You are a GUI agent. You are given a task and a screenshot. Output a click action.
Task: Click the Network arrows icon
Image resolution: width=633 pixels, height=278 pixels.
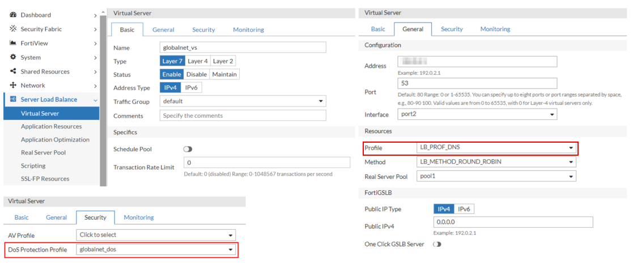tap(13, 85)
